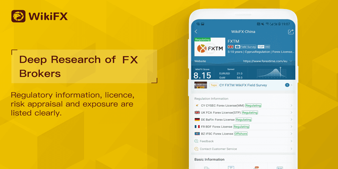The image size is (338, 169).
Task: Tap the TOP 200 badge
Action: pyautogui.click(x=264, y=47)
